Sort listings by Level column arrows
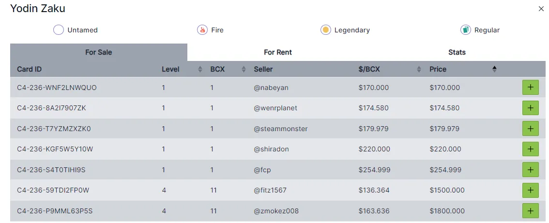The image size is (549, 223). point(200,69)
